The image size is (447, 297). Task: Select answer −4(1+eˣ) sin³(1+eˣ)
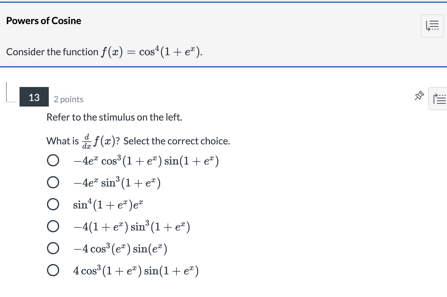coord(53,226)
